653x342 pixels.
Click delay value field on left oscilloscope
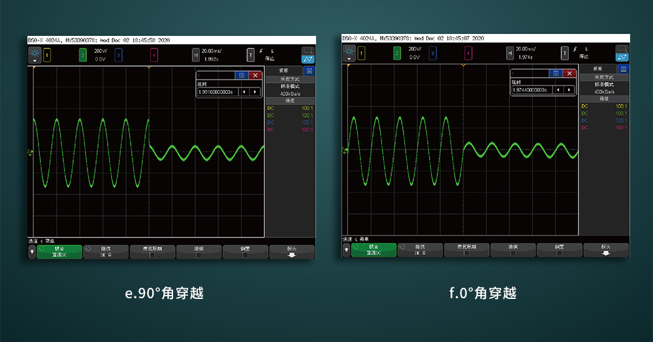tap(215, 92)
